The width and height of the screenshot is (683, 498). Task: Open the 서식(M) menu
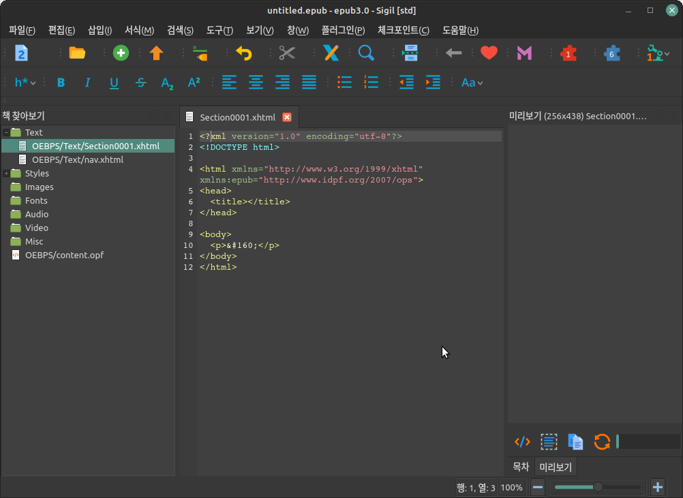[x=139, y=30]
